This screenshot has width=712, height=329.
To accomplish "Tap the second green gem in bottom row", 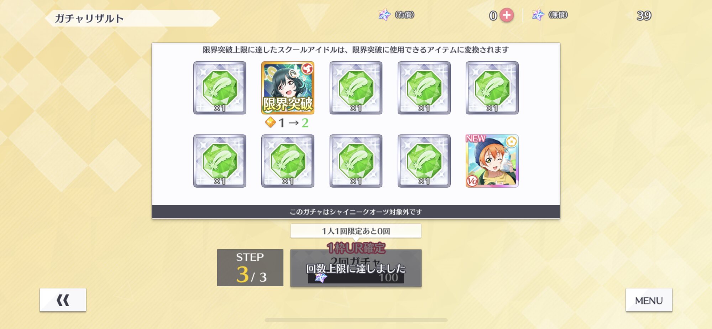I will coord(288,161).
